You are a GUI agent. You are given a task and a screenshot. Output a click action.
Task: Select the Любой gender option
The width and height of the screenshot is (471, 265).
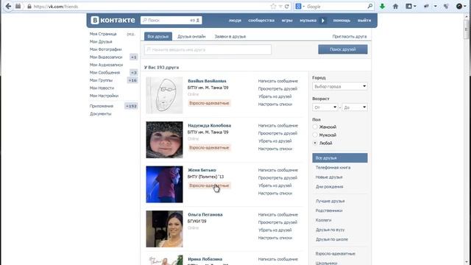[315, 143]
